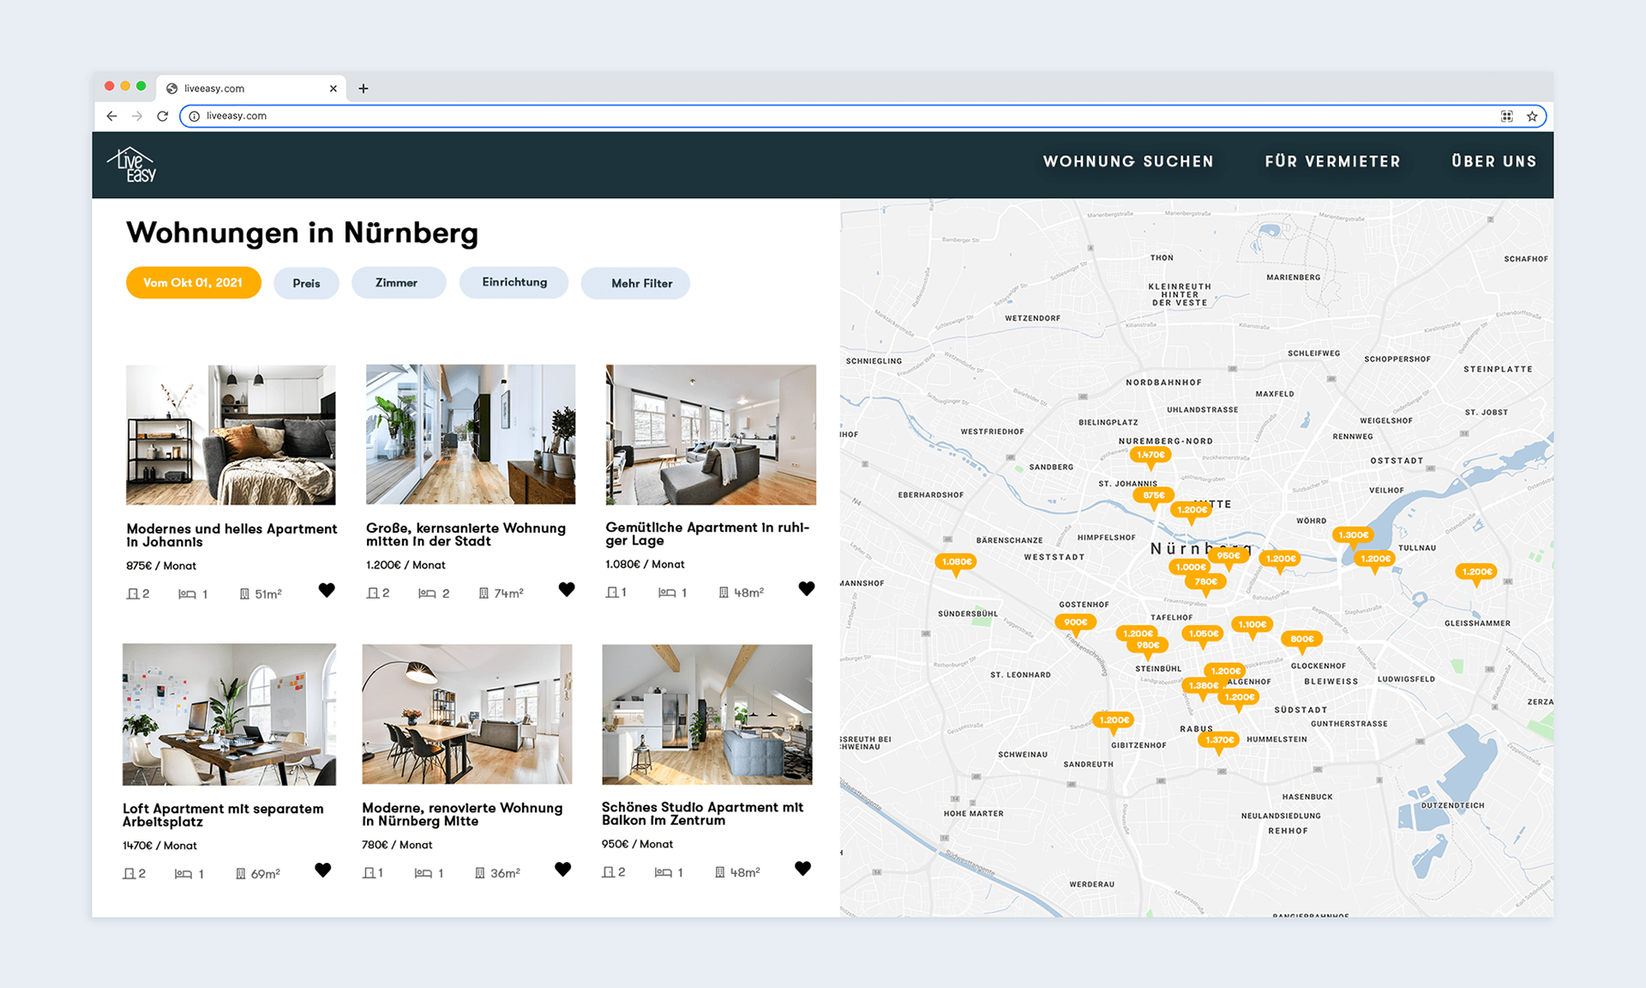
Task: Open a new browser tab
Action: coord(363,88)
